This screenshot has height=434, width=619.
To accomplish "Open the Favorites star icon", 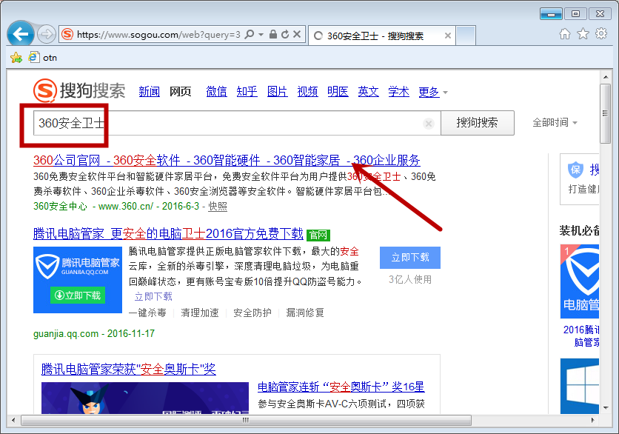I will click(583, 34).
